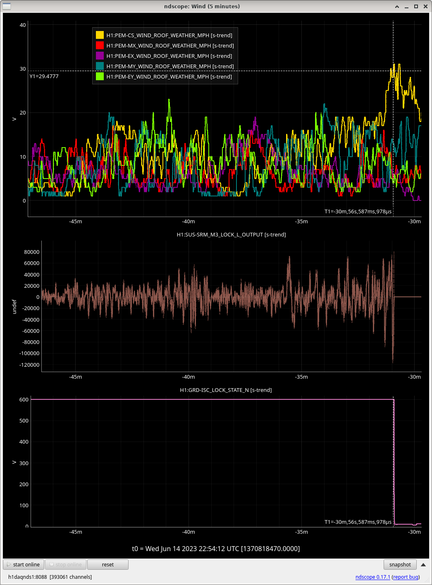This screenshot has height=585, width=432.
Task: Click the red MX_WIND legend color box
Action: click(100, 45)
